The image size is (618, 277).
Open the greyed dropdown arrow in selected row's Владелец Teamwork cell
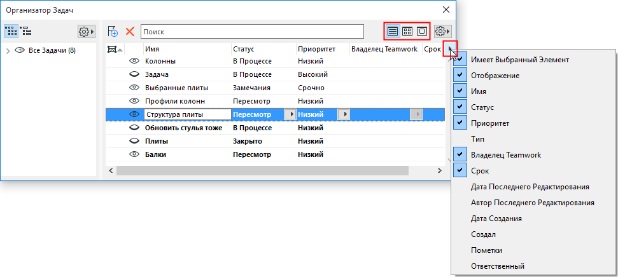pyautogui.click(x=416, y=114)
